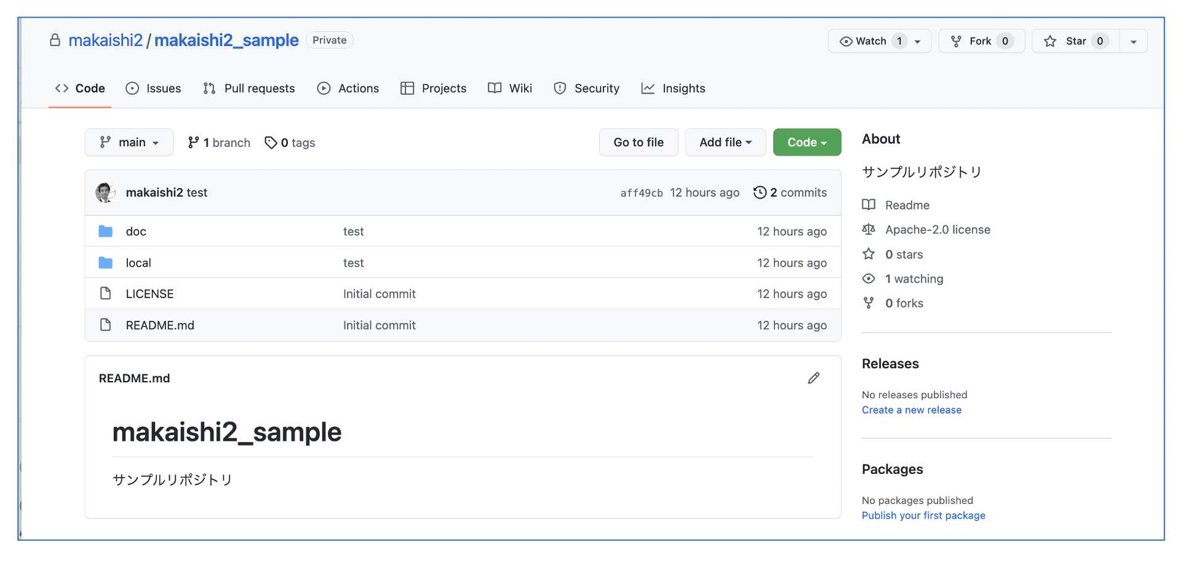Image resolution: width=1191 pixels, height=563 pixels.
Task: Click Publish your first package
Action: [x=923, y=516]
